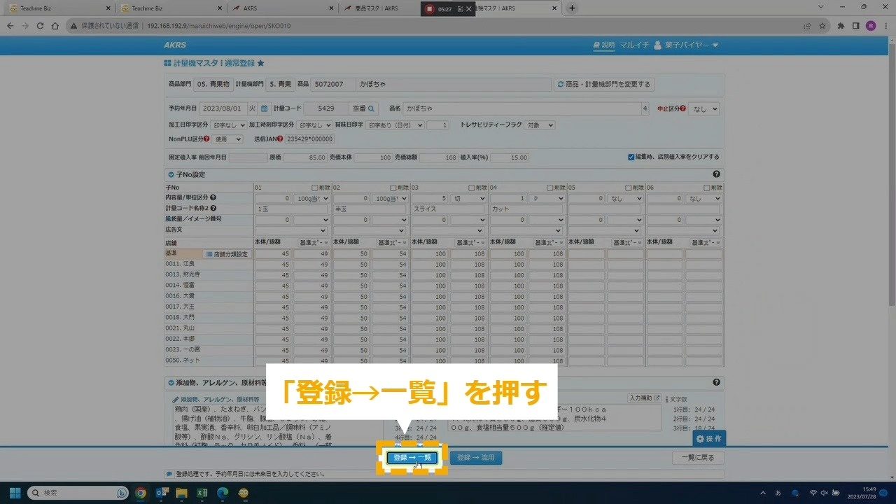The image size is (896, 504).
Task: Check the 削除 box for 子No 04
Action: tap(550, 188)
